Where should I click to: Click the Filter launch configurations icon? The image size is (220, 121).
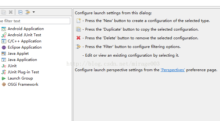[28, 12]
